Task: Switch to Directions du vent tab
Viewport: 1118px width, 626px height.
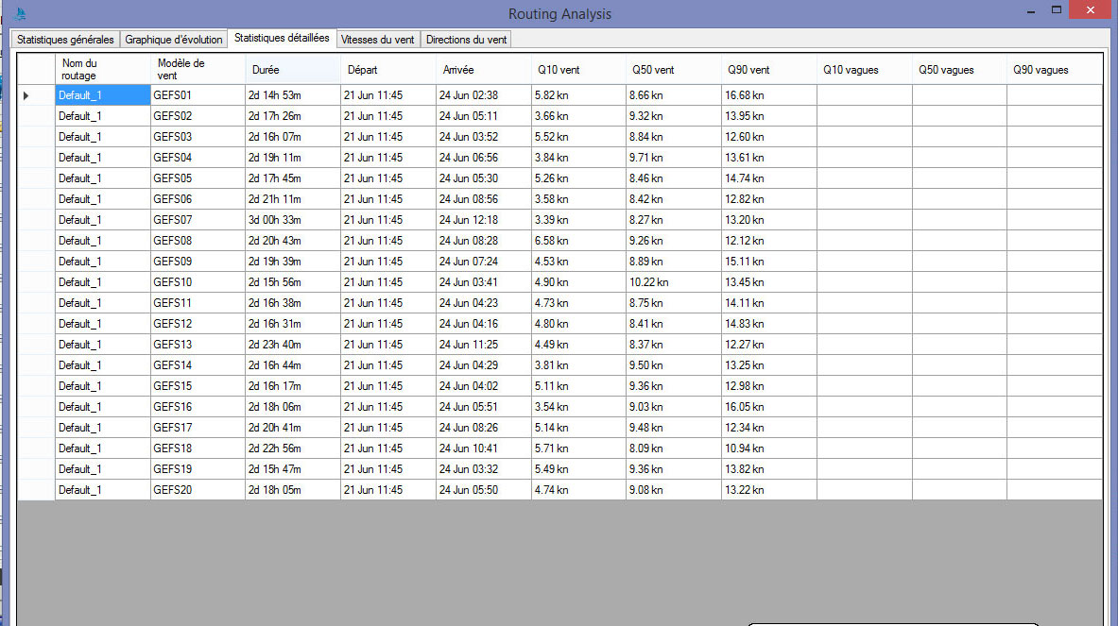Action: coord(466,40)
